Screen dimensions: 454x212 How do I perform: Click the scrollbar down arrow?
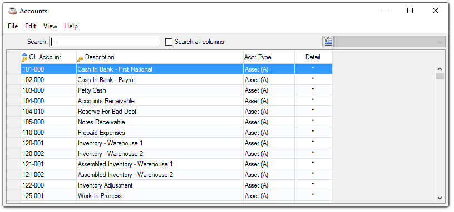pyautogui.click(x=440, y=198)
